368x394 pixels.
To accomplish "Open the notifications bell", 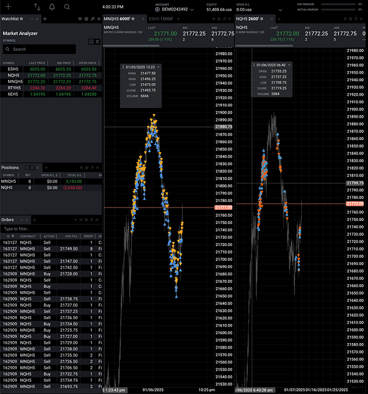I will tap(52, 7).
